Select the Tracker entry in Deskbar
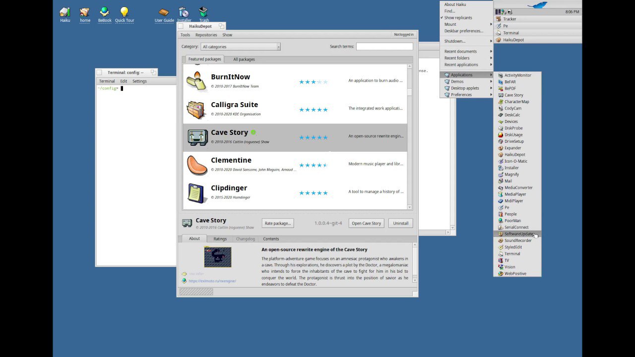 pyautogui.click(x=538, y=19)
